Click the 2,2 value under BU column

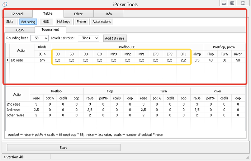pyautogui.click(x=86, y=60)
